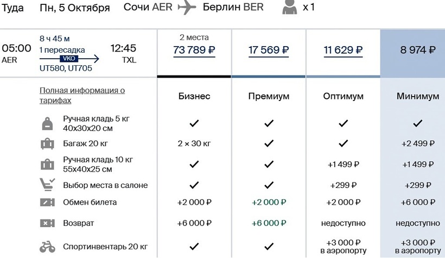Click the '1 пересадка' transfer label

click(62, 49)
